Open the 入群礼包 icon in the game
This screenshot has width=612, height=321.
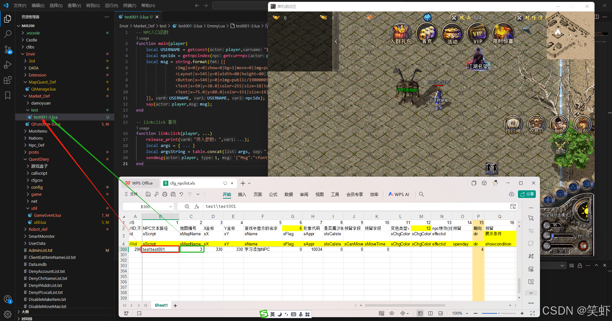point(401,33)
